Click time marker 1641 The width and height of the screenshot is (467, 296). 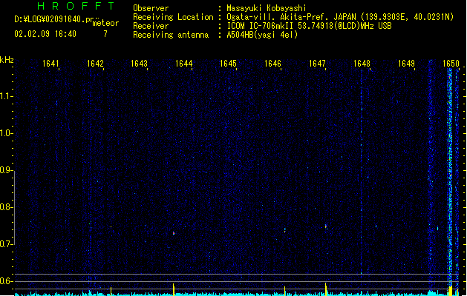pos(50,64)
